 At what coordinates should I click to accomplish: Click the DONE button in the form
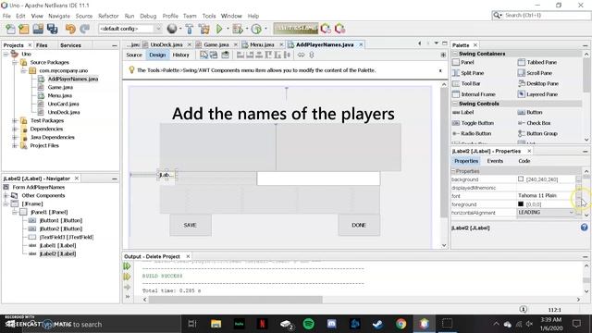click(359, 225)
